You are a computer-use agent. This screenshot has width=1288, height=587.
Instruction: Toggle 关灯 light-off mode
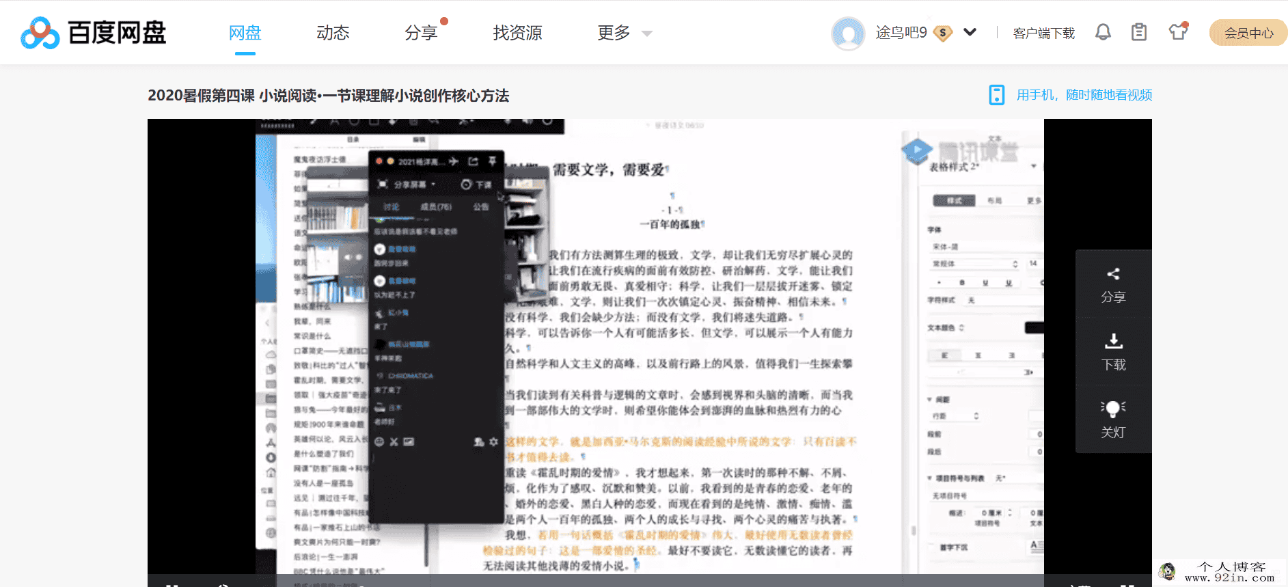tap(1113, 419)
